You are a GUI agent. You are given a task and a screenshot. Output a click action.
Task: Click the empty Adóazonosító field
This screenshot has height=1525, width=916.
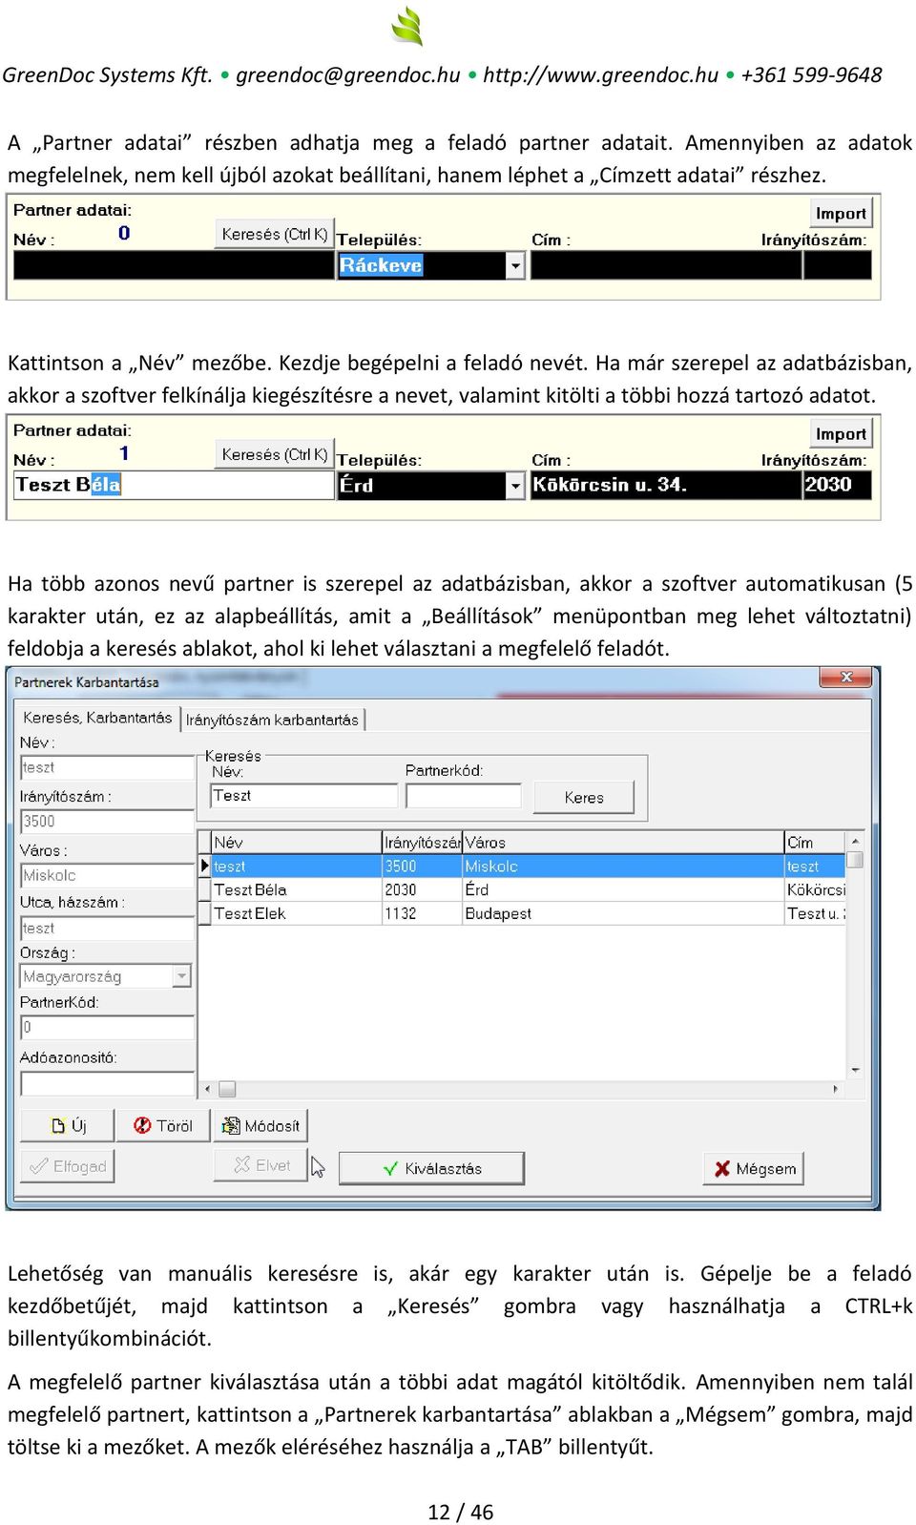[107, 1084]
